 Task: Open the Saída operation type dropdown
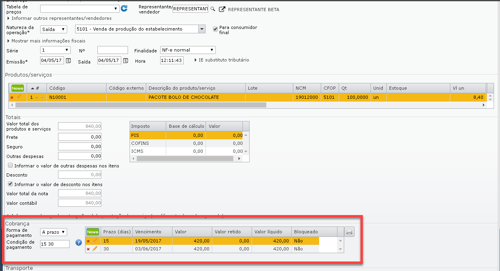point(54,29)
